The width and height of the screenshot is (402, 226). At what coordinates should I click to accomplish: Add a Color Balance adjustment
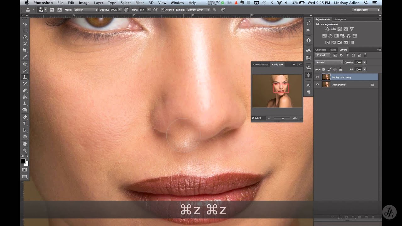click(x=330, y=36)
